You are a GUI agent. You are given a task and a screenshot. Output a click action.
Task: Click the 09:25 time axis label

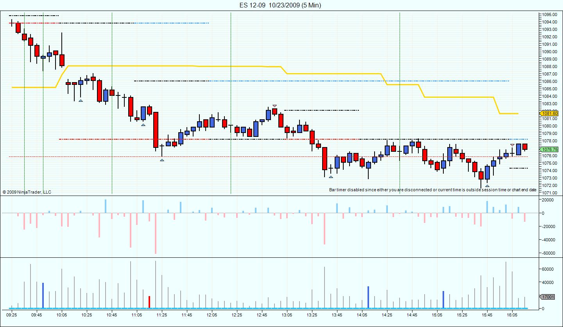coord(12,314)
